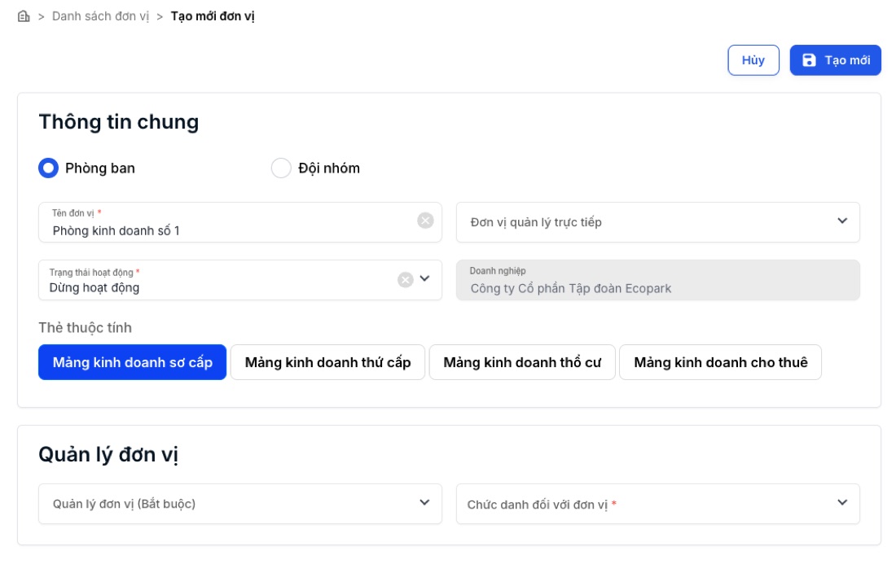Screen dimensions: 896x564
Task: Toggle Mảng kinh doanh sơ cấp tag
Action: (x=133, y=362)
